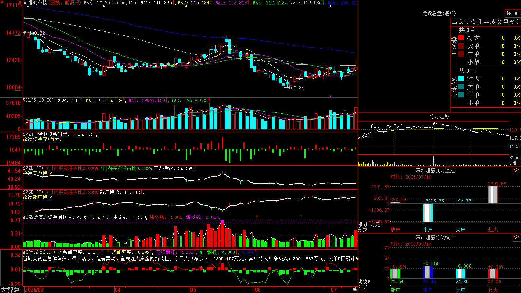Click the 超大 bar labeled 2901.89

click(x=493, y=195)
